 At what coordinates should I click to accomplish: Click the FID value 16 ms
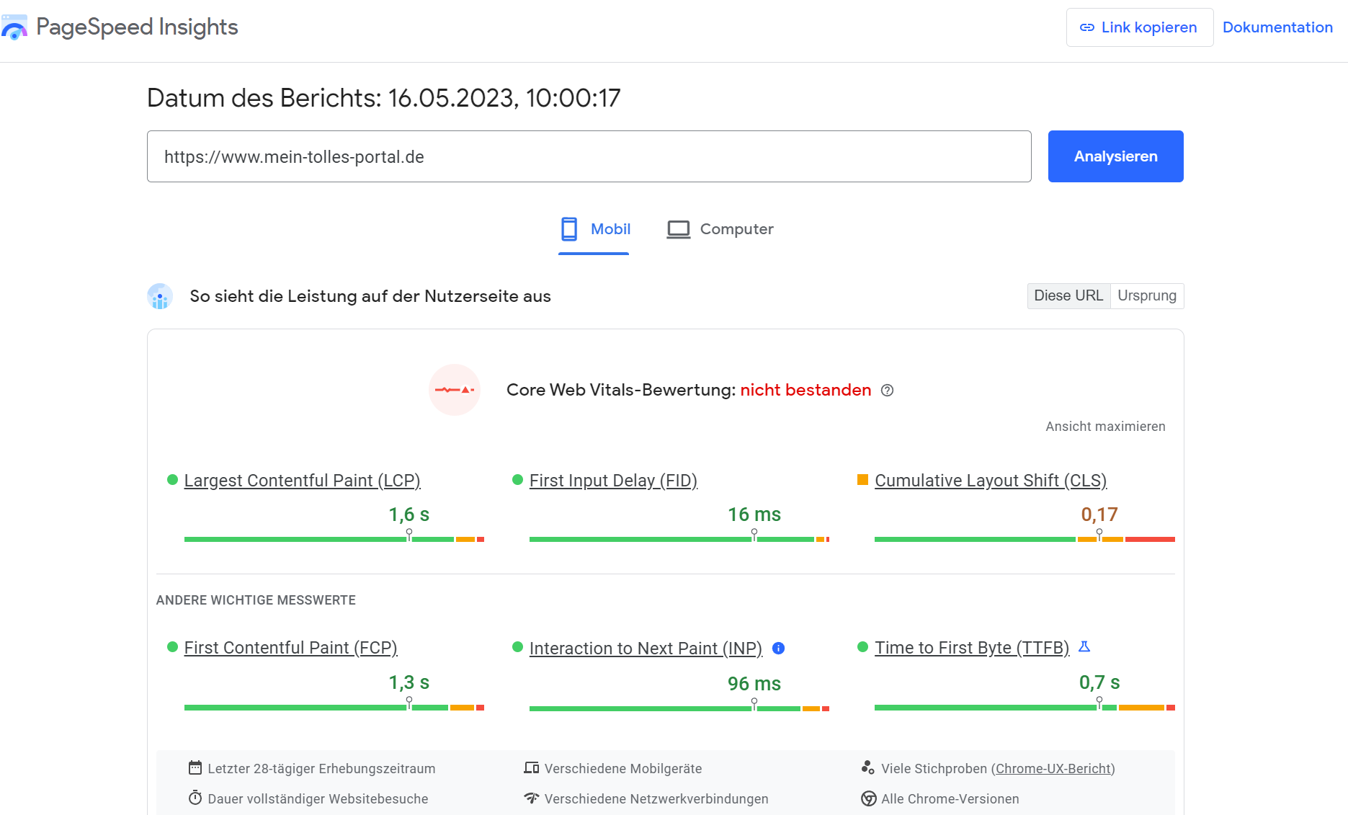click(754, 515)
